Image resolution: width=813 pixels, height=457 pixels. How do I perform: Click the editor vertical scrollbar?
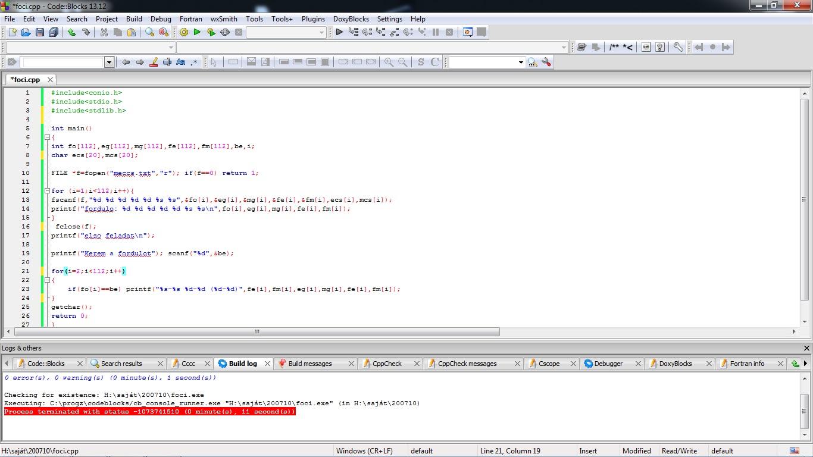click(805, 207)
